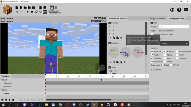The image size is (191, 107).
Task: Open the website globe icon
Action: (x=172, y=10)
